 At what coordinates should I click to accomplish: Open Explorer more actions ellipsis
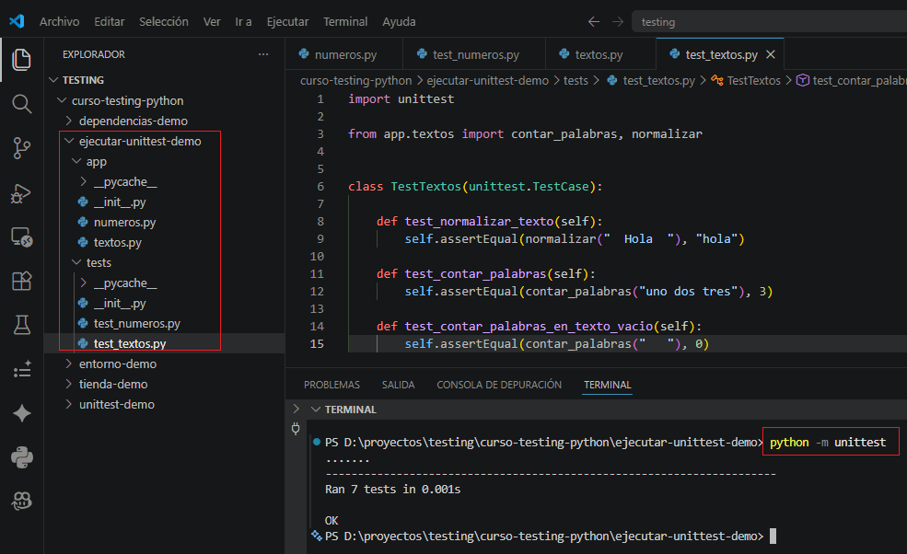(263, 53)
